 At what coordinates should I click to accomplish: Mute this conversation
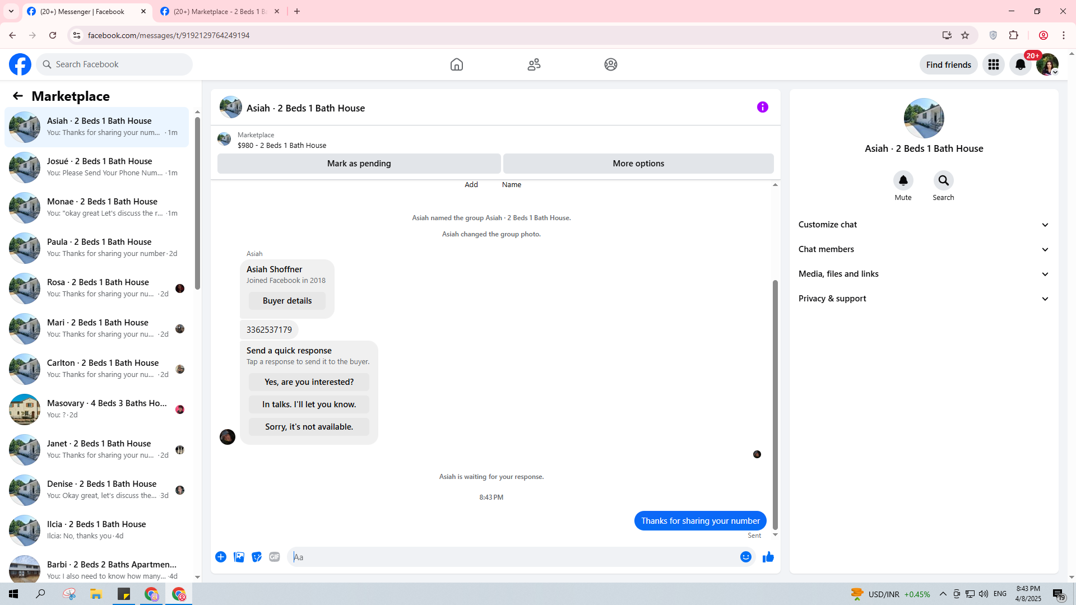click(903, 181)
